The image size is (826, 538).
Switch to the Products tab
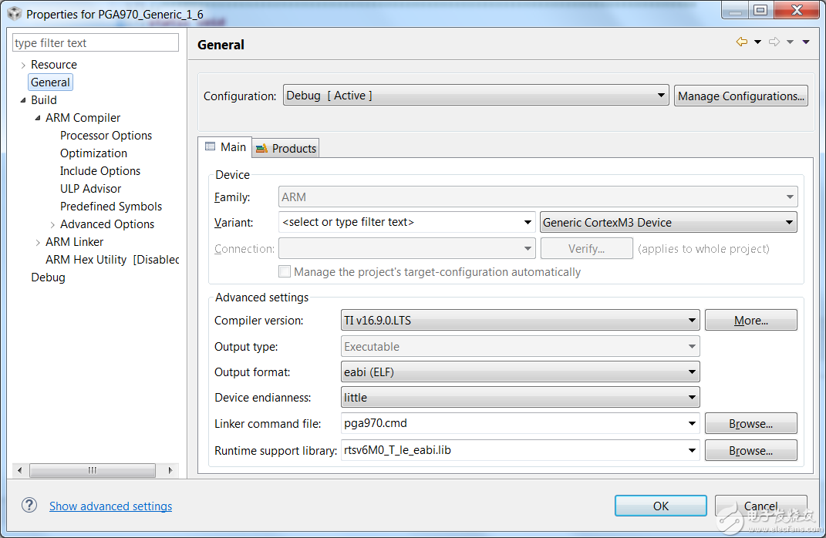286,148
